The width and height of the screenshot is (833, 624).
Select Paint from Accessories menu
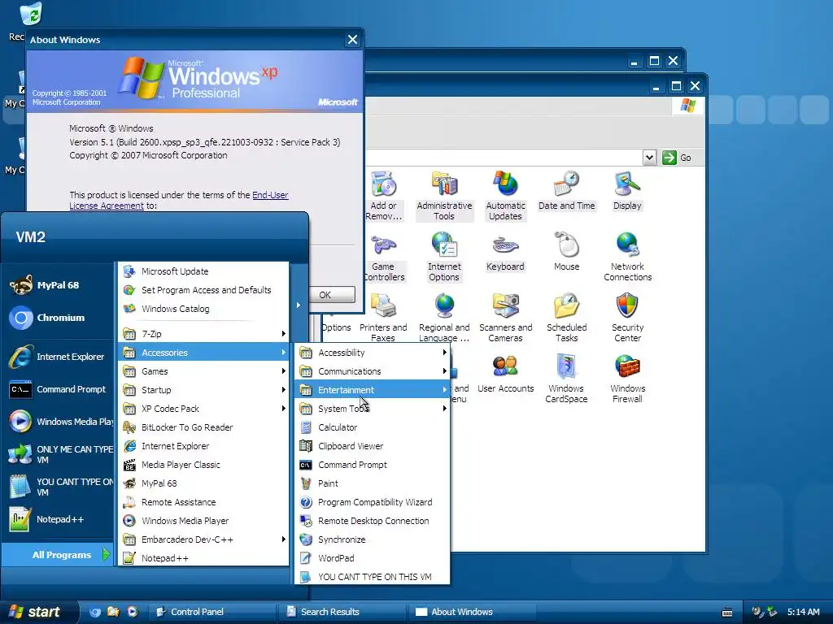pos(373,483)
